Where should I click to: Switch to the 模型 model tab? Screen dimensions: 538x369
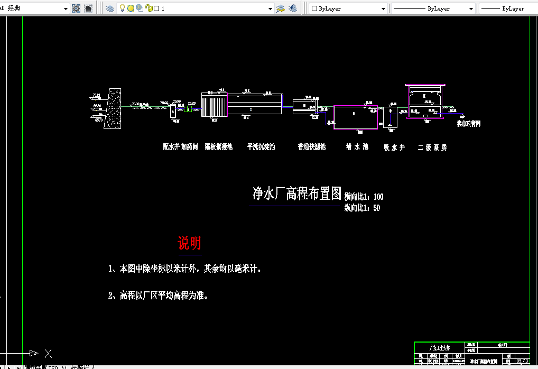pos(35,367)
